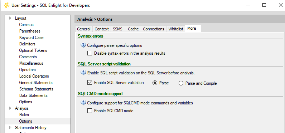The width and height of the screenshot is (285, 133).
Task: Go to the Connections tab
Action: (x=154, y=29)
